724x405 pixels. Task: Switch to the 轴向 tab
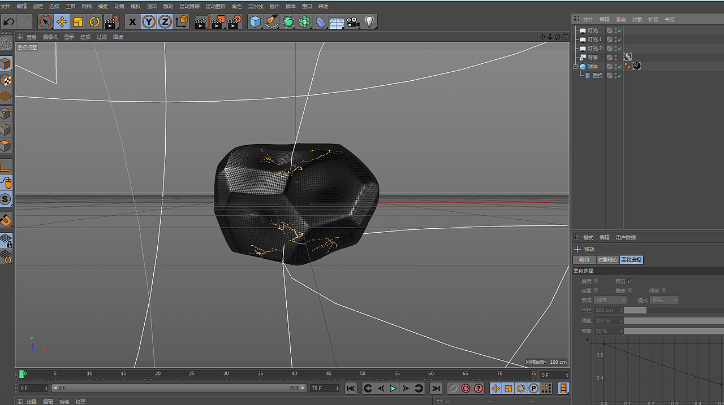(584, 260)
